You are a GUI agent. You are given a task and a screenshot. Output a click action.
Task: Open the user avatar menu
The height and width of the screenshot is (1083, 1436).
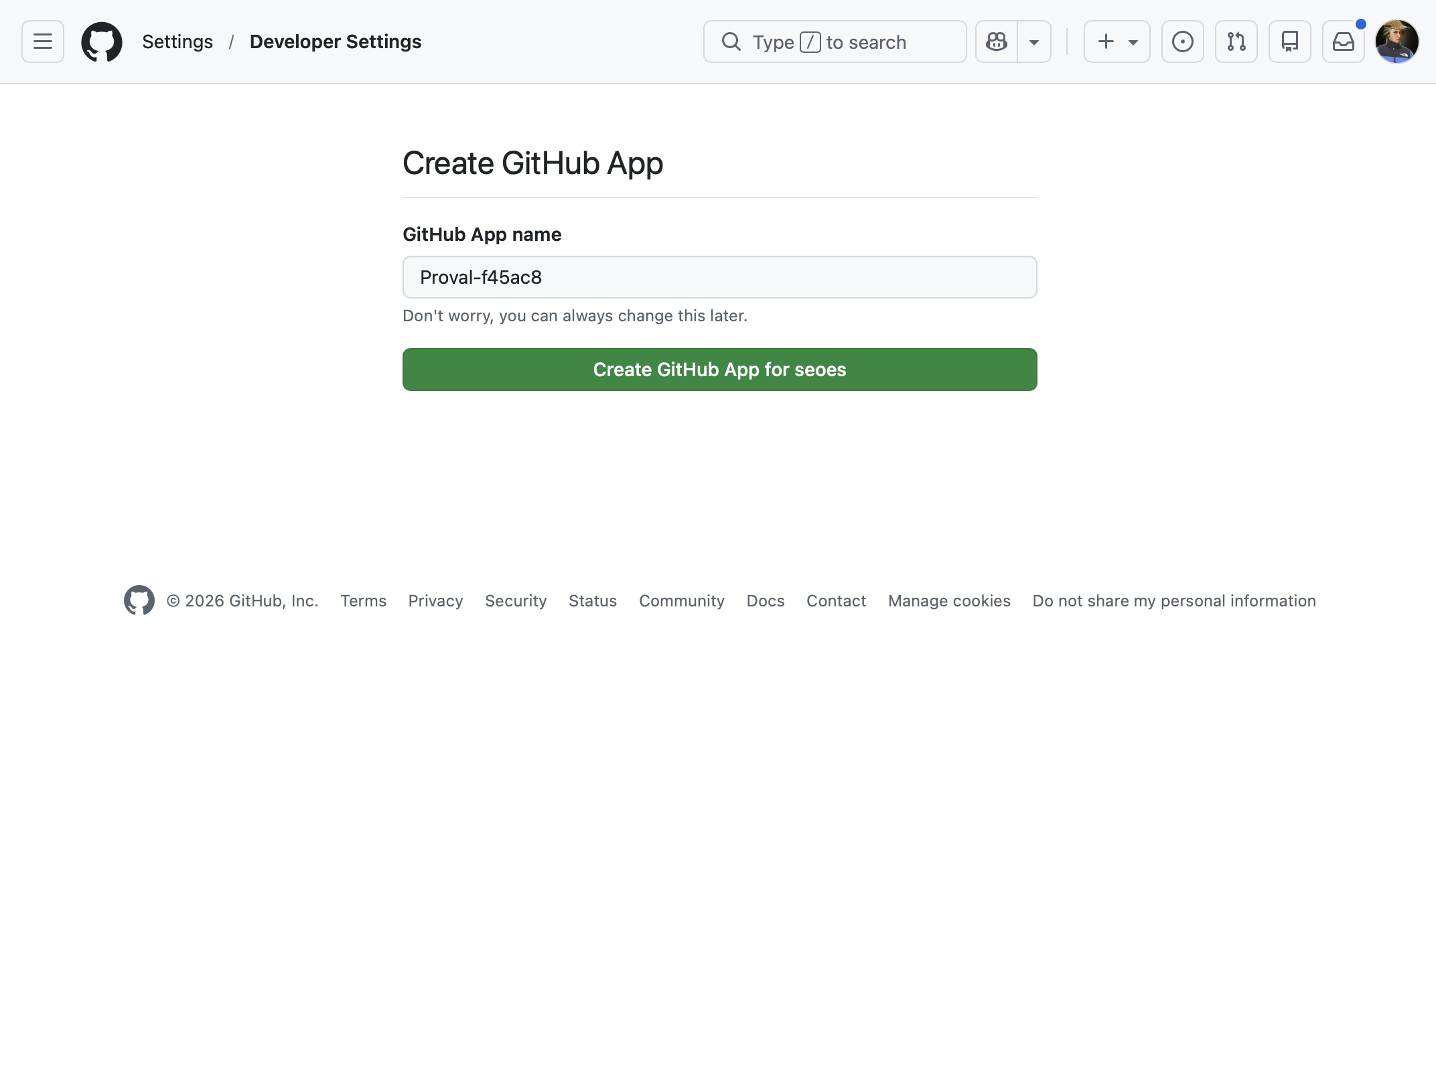tap(1397, 41)
